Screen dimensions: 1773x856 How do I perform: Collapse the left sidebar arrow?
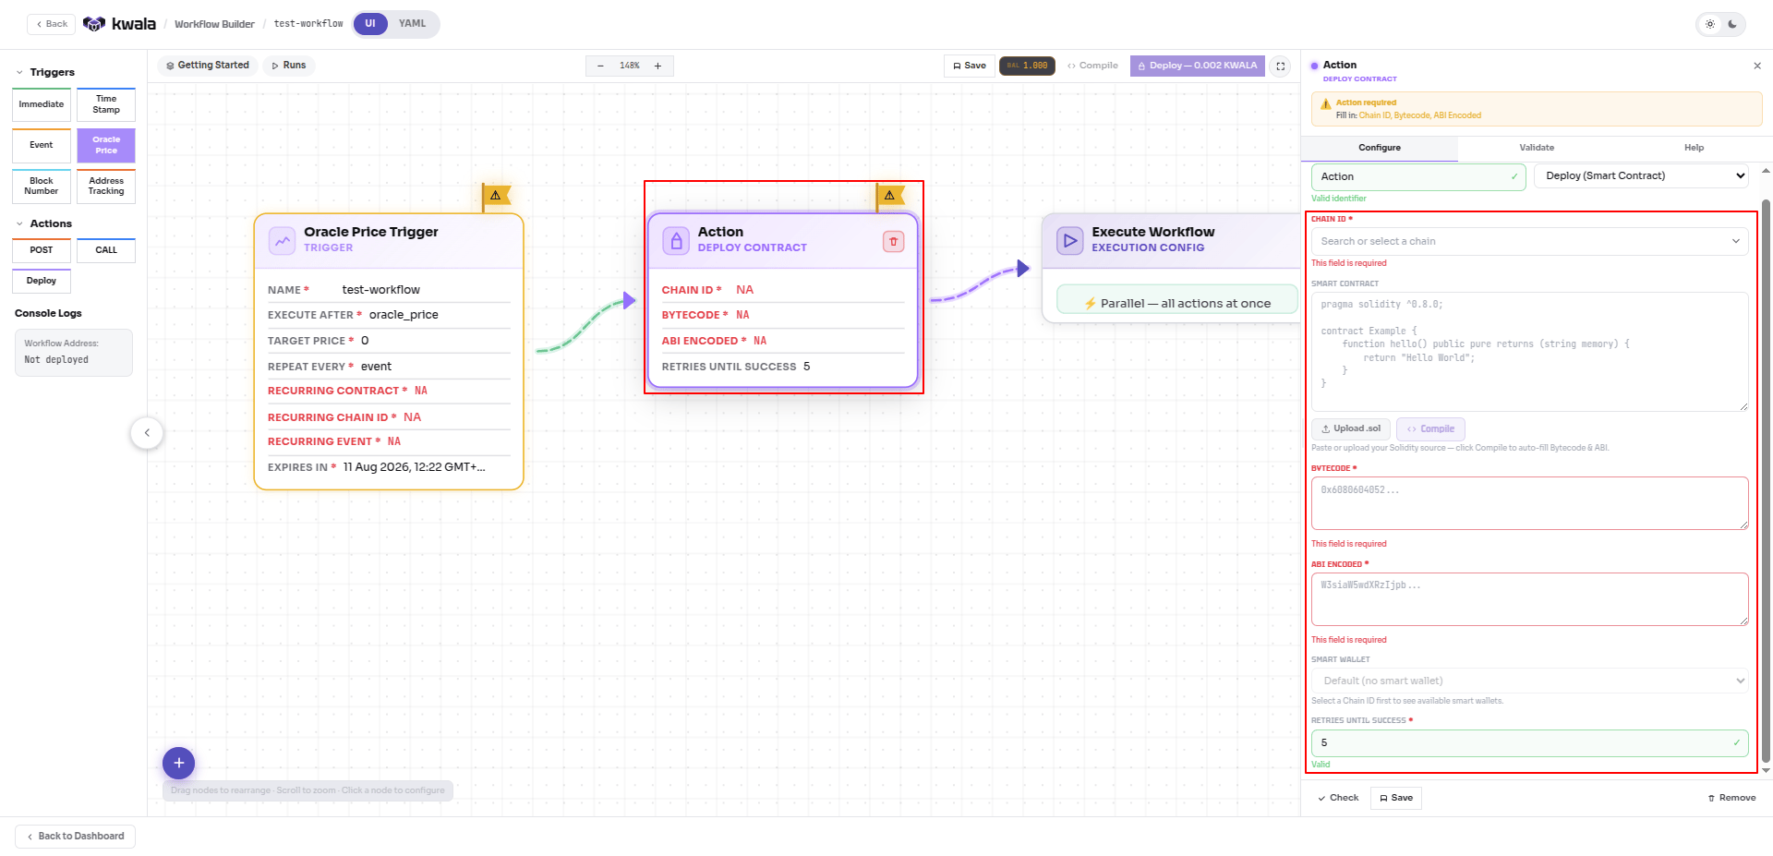pos(147,433)
